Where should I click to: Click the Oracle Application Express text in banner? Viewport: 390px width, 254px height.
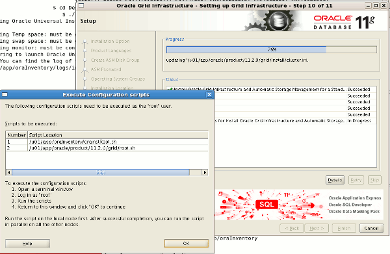(x=355, y=198)
